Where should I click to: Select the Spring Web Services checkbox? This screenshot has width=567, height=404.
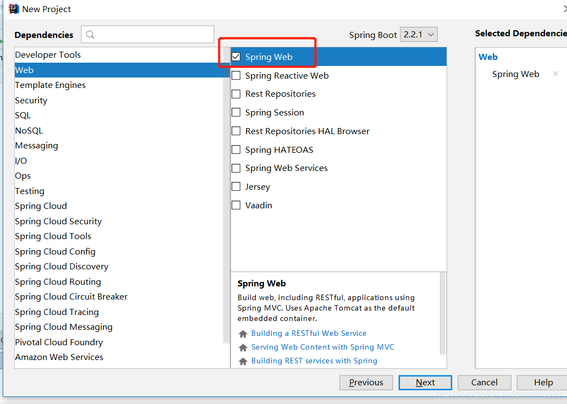coord(236,168)
